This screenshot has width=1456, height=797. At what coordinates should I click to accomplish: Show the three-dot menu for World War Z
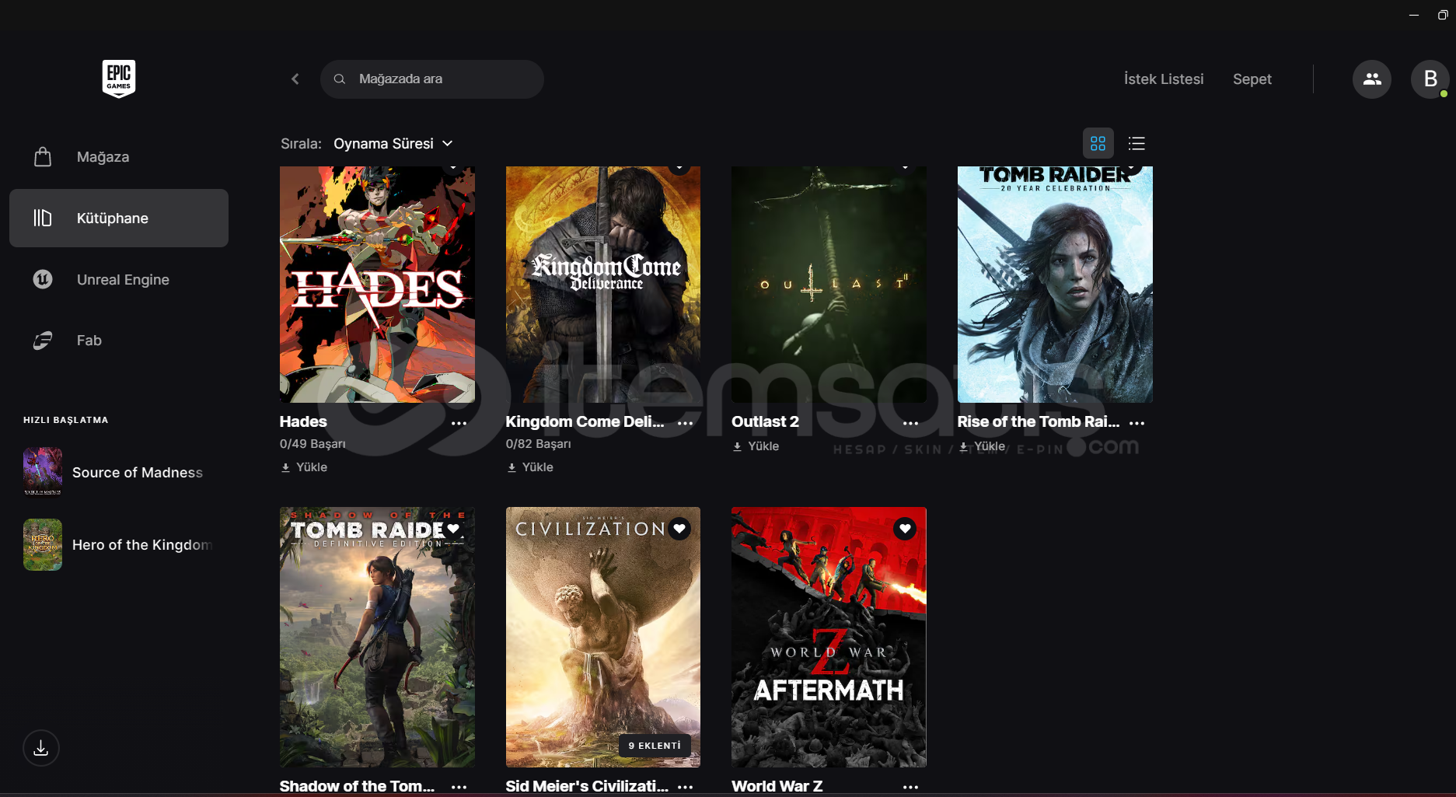pos(910,787)
